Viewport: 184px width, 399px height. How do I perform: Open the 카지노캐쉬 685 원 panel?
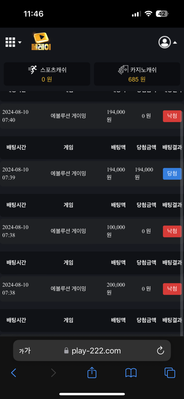[137, 74]
